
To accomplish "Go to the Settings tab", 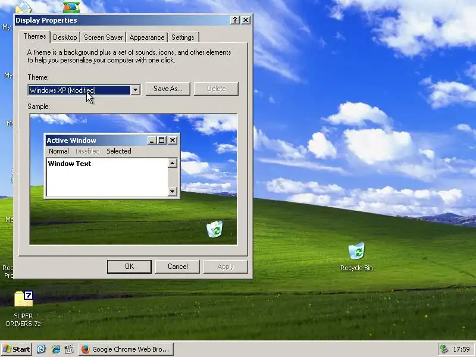I will (x=183, y=37).
